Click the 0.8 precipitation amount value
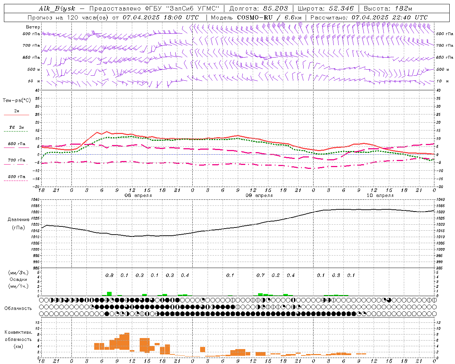The image size is (455, 364). pyautogui.click(x=109, y=275)
